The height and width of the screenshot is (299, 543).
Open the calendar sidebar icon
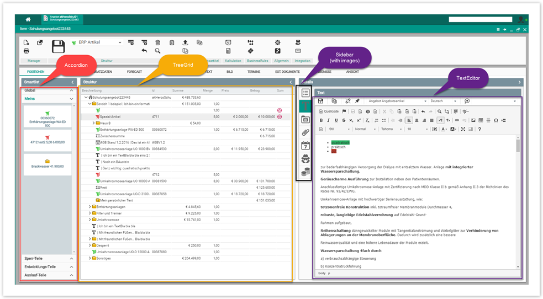(305, 146)
